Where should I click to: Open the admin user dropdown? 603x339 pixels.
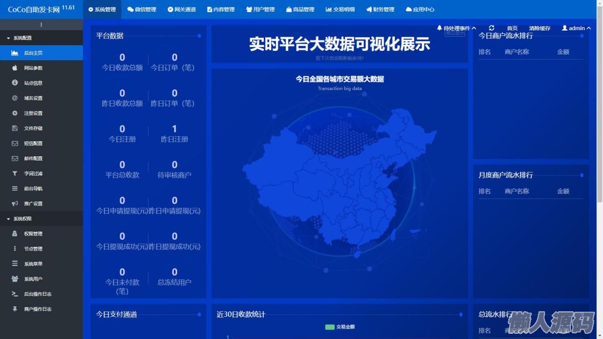pos(576,28)
